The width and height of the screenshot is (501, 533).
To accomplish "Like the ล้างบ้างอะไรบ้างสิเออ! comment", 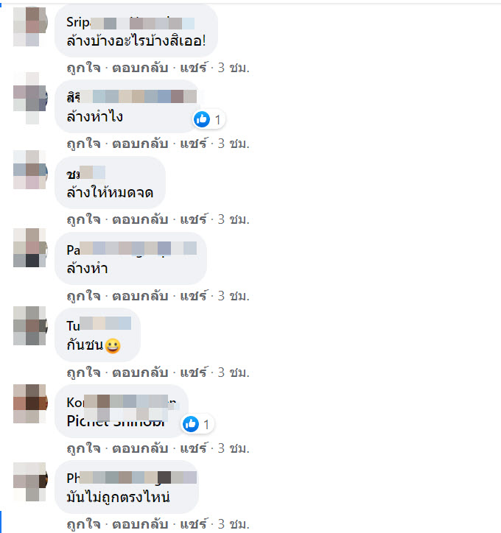I will click(x=84, y=68).
